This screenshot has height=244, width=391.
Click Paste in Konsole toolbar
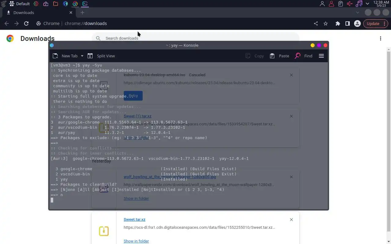click(280, 56)
